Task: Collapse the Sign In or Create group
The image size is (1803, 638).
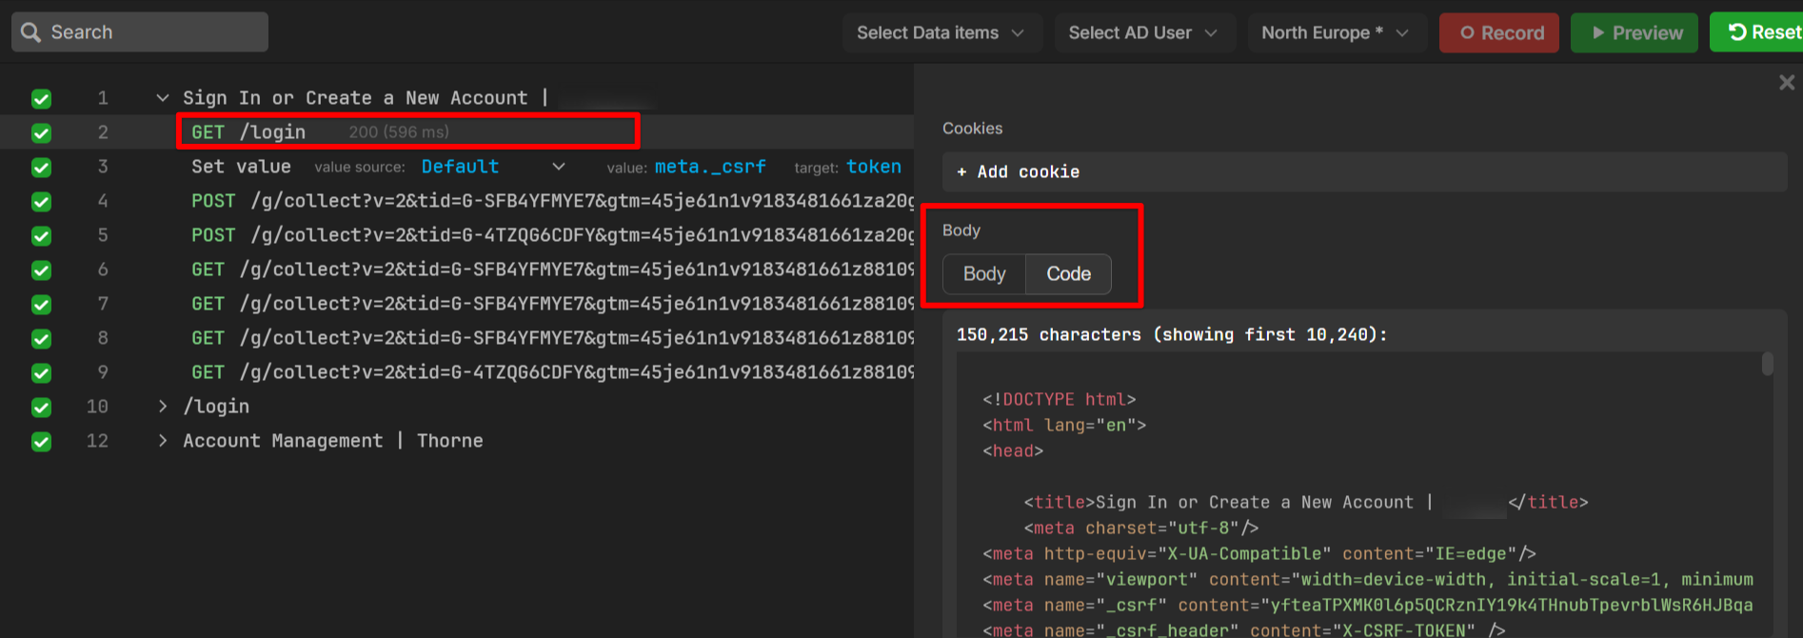Action: (163, 98)
